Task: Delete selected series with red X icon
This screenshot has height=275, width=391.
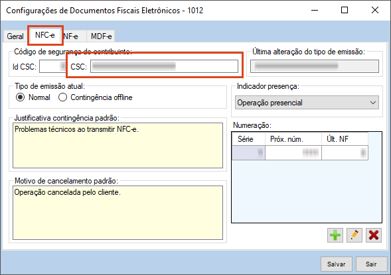Action: pyautogui.click(x=374, y=235)
